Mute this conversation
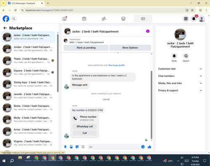210x166 pixels. (174, 56)
